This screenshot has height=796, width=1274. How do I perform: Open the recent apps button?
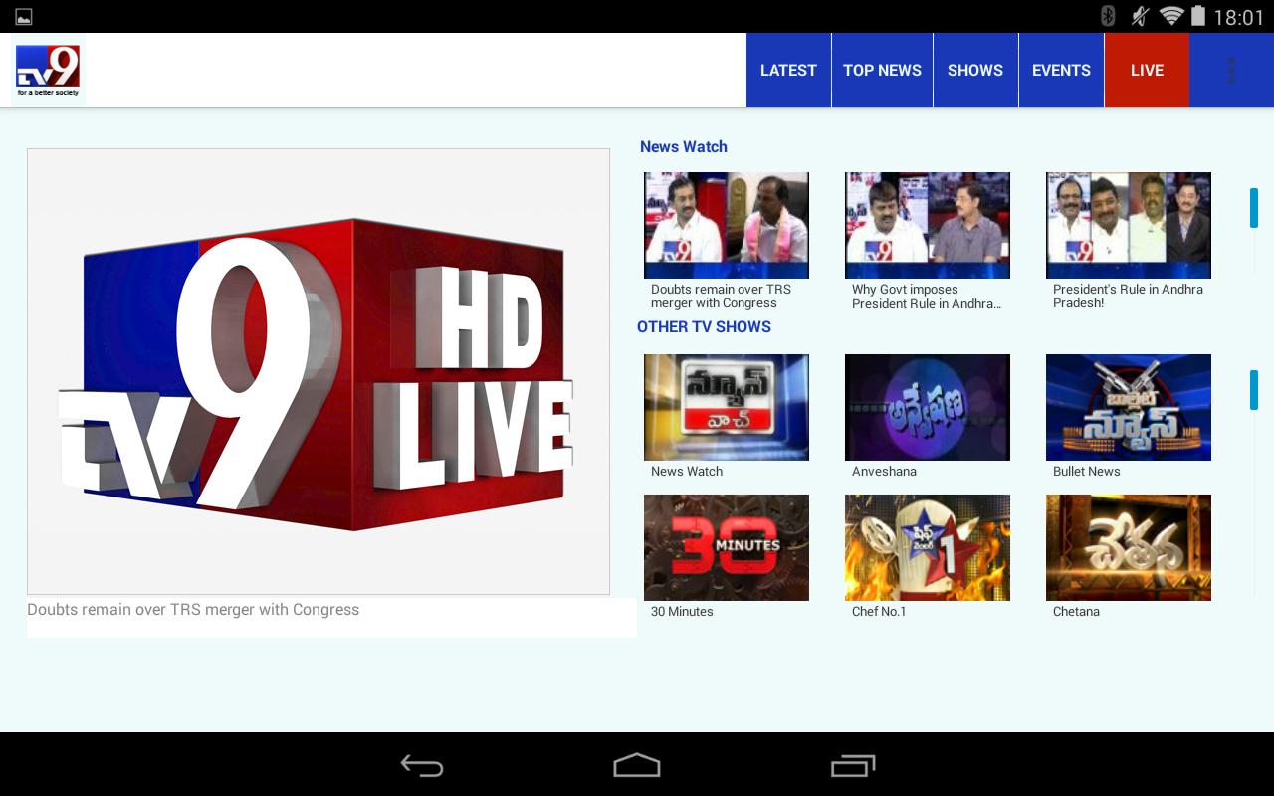853,765
